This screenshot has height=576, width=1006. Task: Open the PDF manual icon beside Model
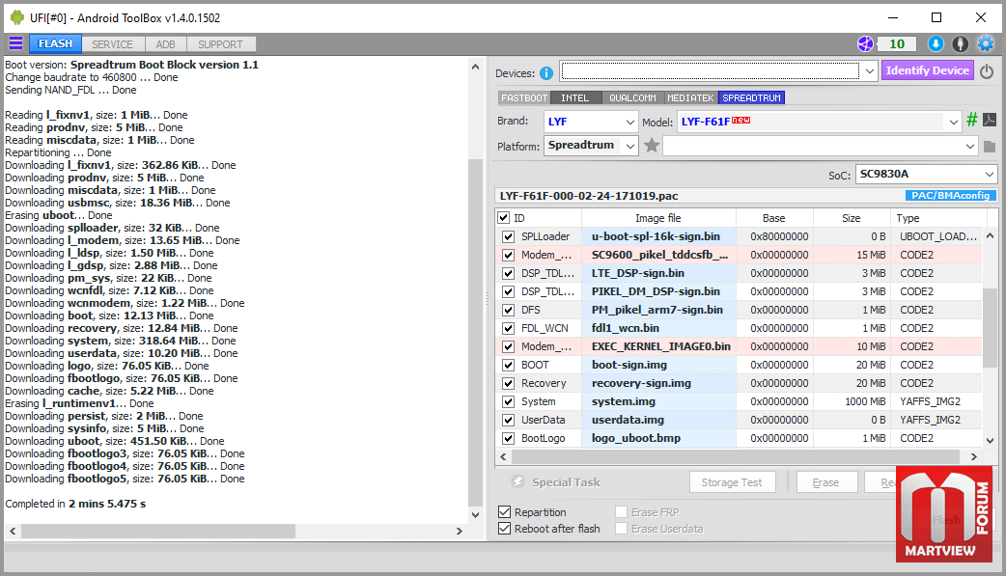pyautogui.click(x=990, y=120)
